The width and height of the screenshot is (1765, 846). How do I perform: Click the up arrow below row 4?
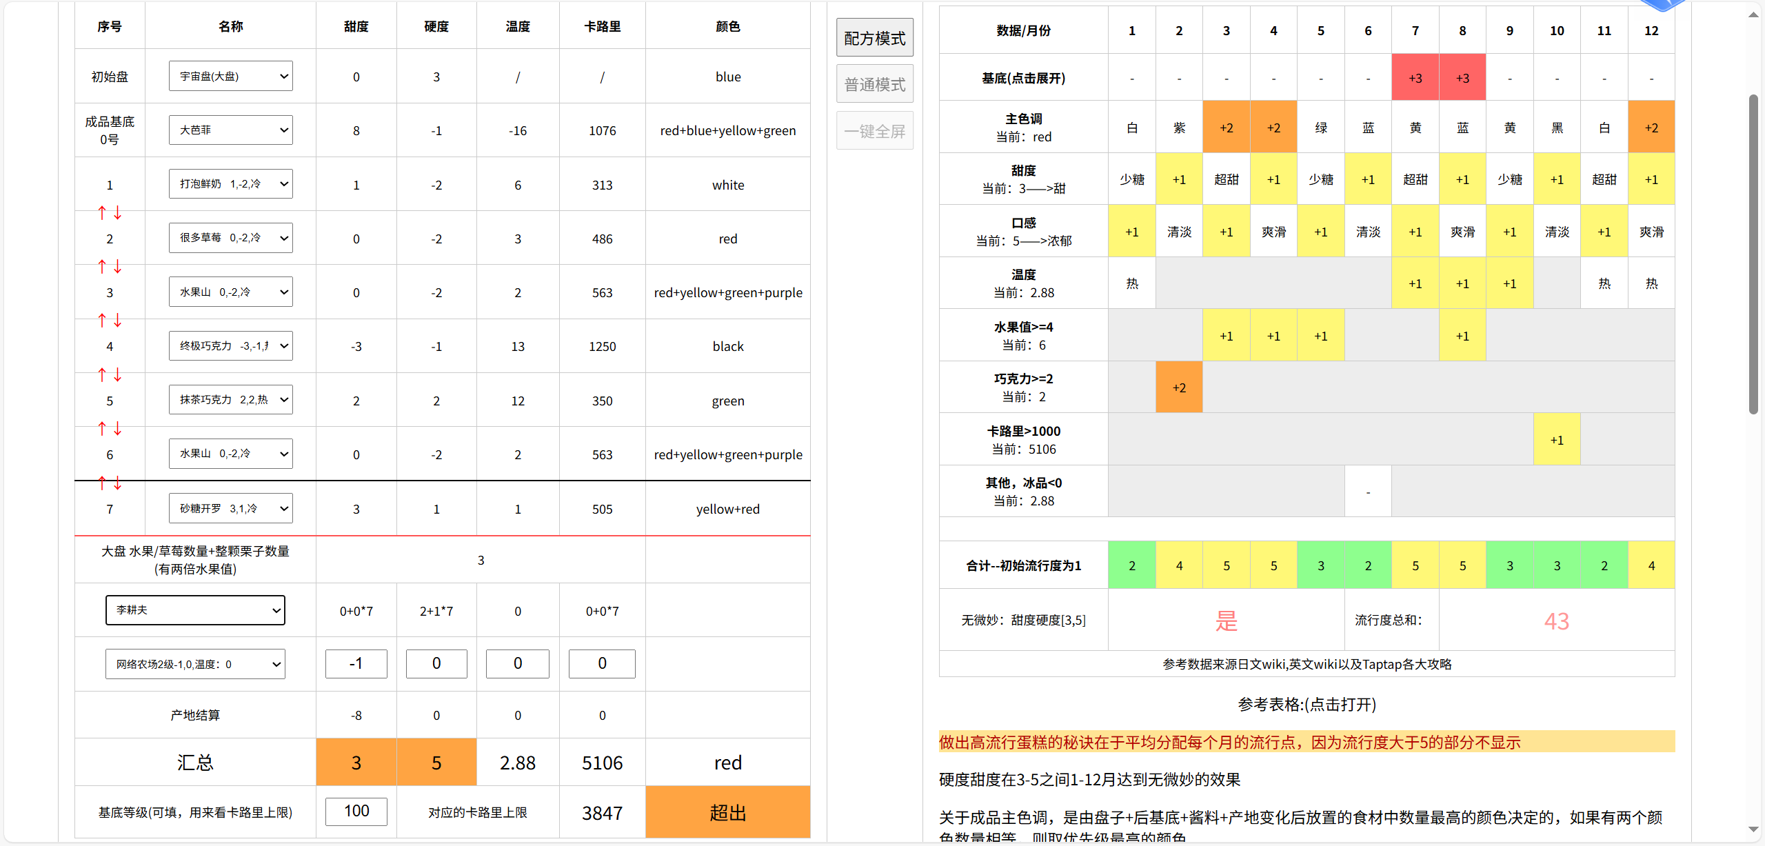102,375
